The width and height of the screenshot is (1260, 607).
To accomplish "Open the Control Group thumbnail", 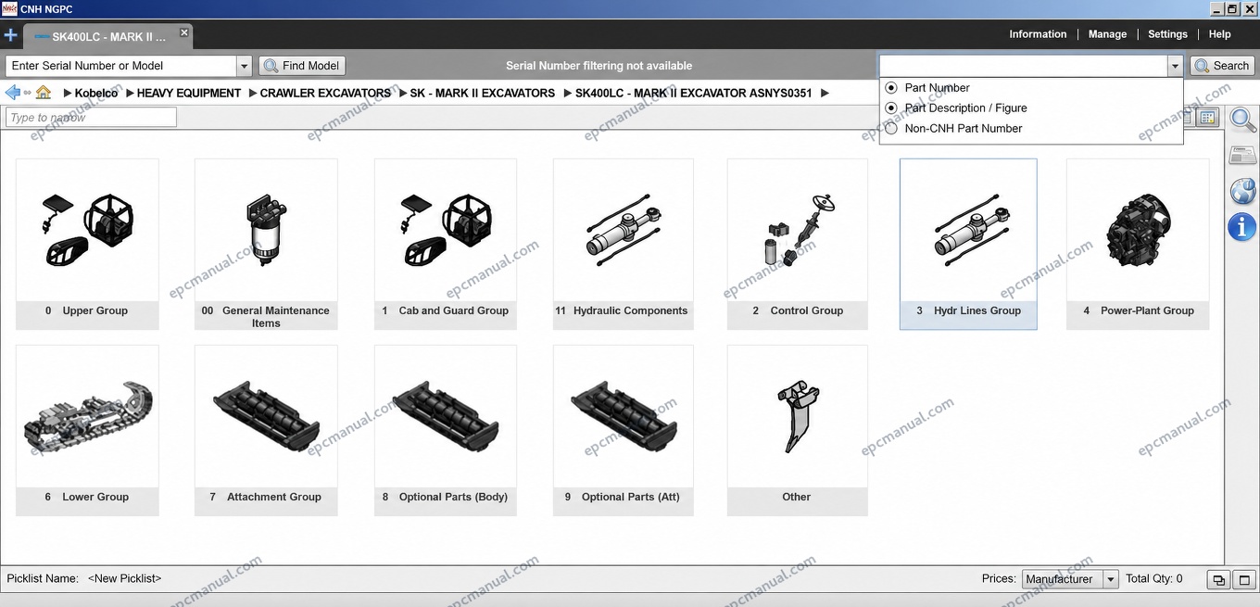I will pos(798,244).
